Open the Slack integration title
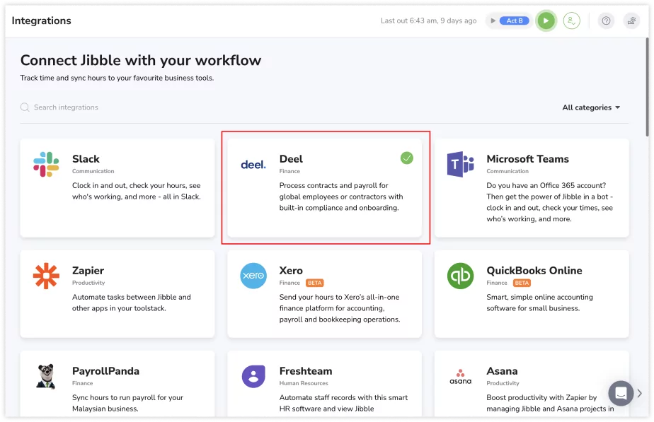 coord(86,159)
